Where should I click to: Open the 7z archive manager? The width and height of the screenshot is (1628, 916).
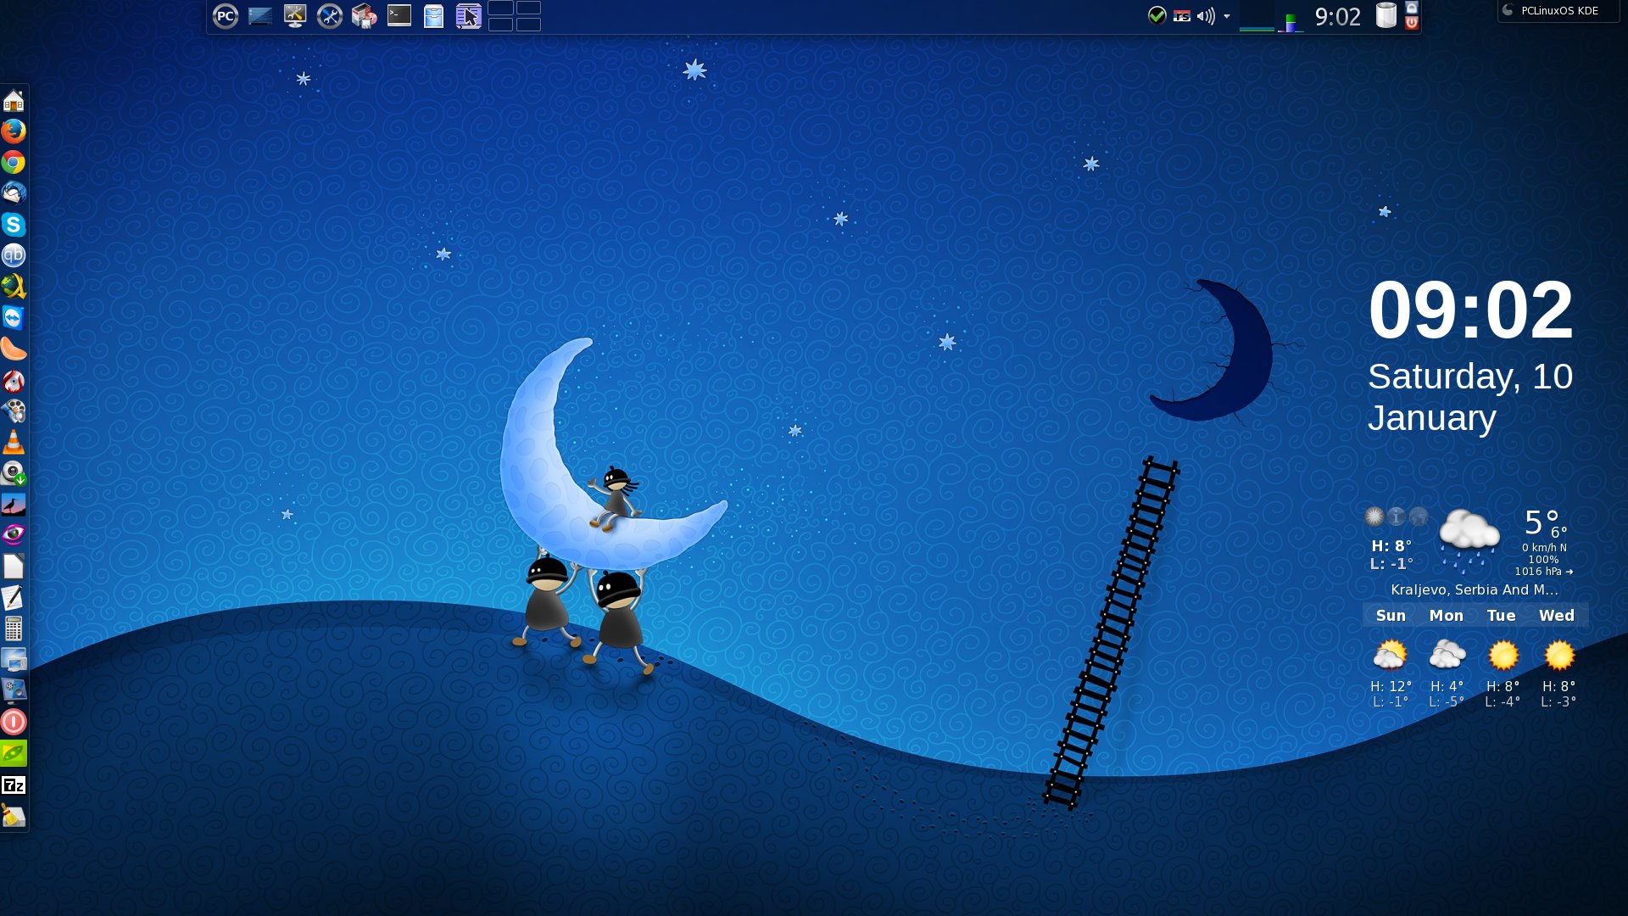coord(13,785)
